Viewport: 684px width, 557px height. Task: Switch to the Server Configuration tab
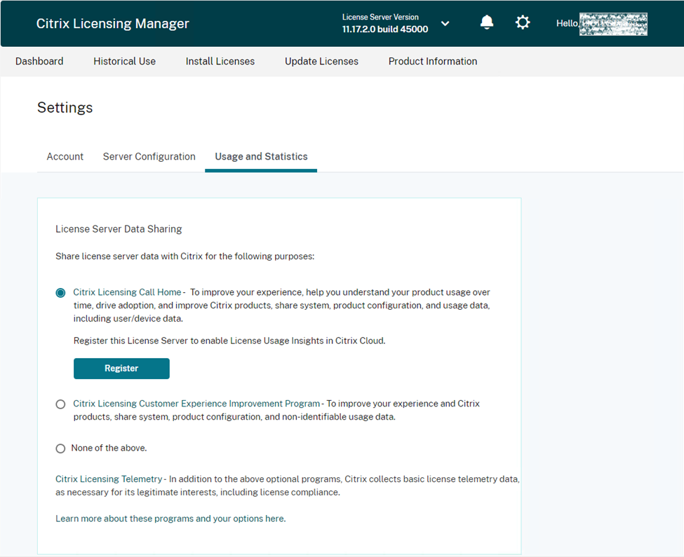pos(149,156)
